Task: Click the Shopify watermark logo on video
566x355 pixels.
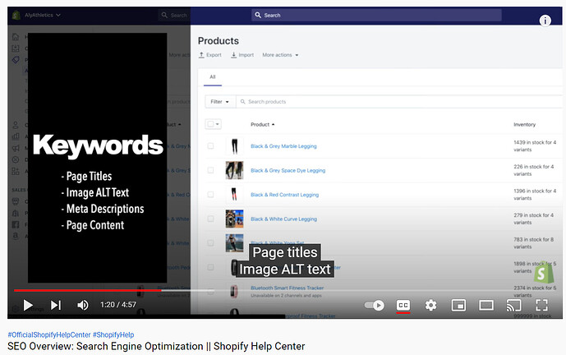Action: 543,274
